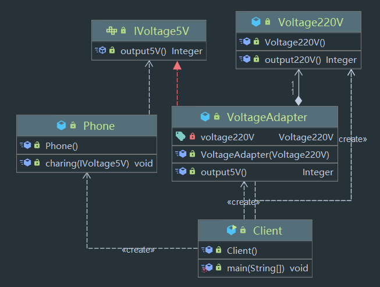This screenshot has height=287, width=380.
Task: Select the Voltage220V() constructor row
Action: pyautogui.click(x=299, y=42)
